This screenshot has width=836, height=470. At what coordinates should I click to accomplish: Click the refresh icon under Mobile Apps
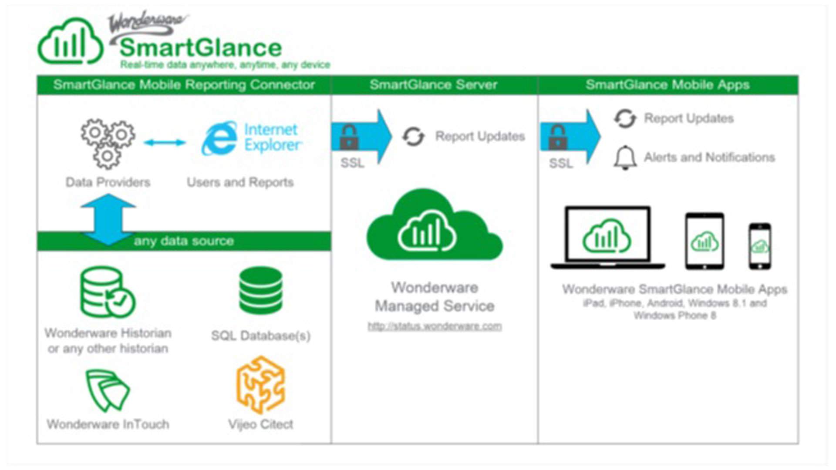click(625, 118)
